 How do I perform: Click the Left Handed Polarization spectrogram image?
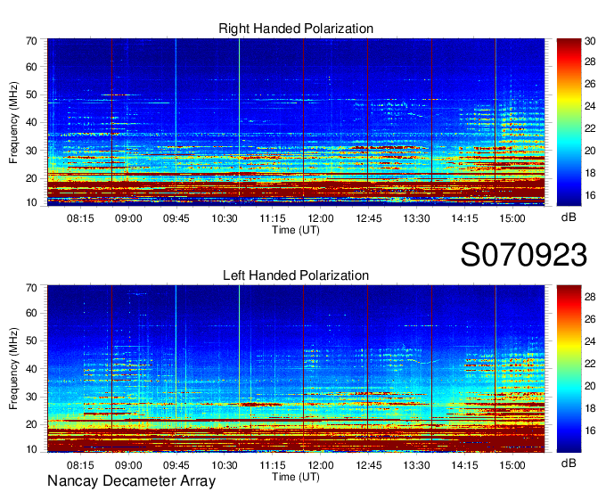click(x=296, y=369)
